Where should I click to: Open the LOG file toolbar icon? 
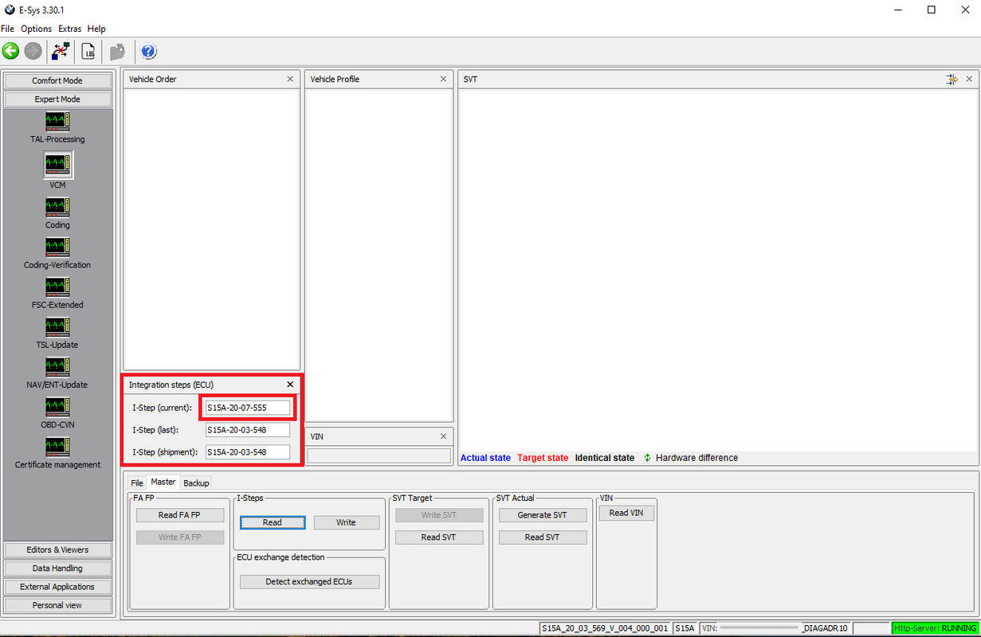(88, 52)
